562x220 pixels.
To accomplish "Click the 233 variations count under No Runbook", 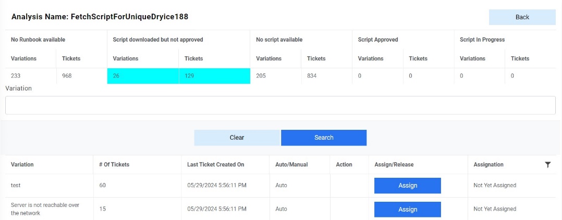I will [17, 76].
